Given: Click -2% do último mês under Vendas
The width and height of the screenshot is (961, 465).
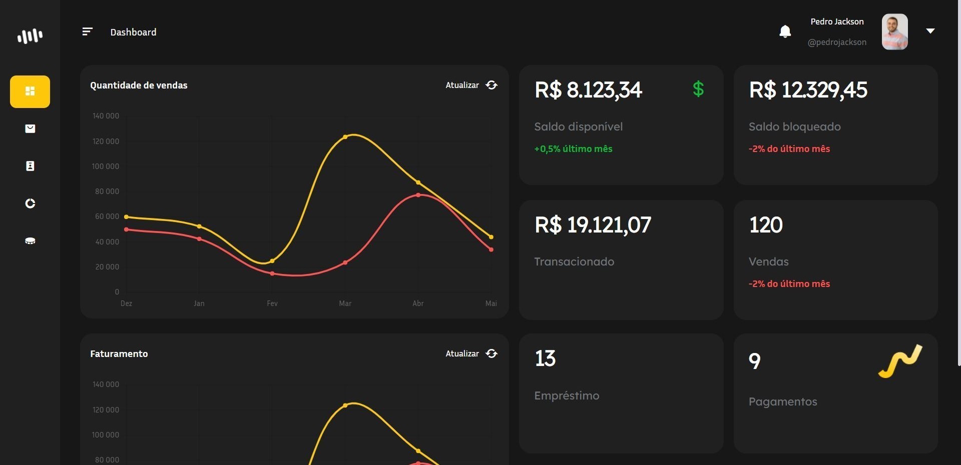Looking at the screenshot, I should (x=789, y=283).
